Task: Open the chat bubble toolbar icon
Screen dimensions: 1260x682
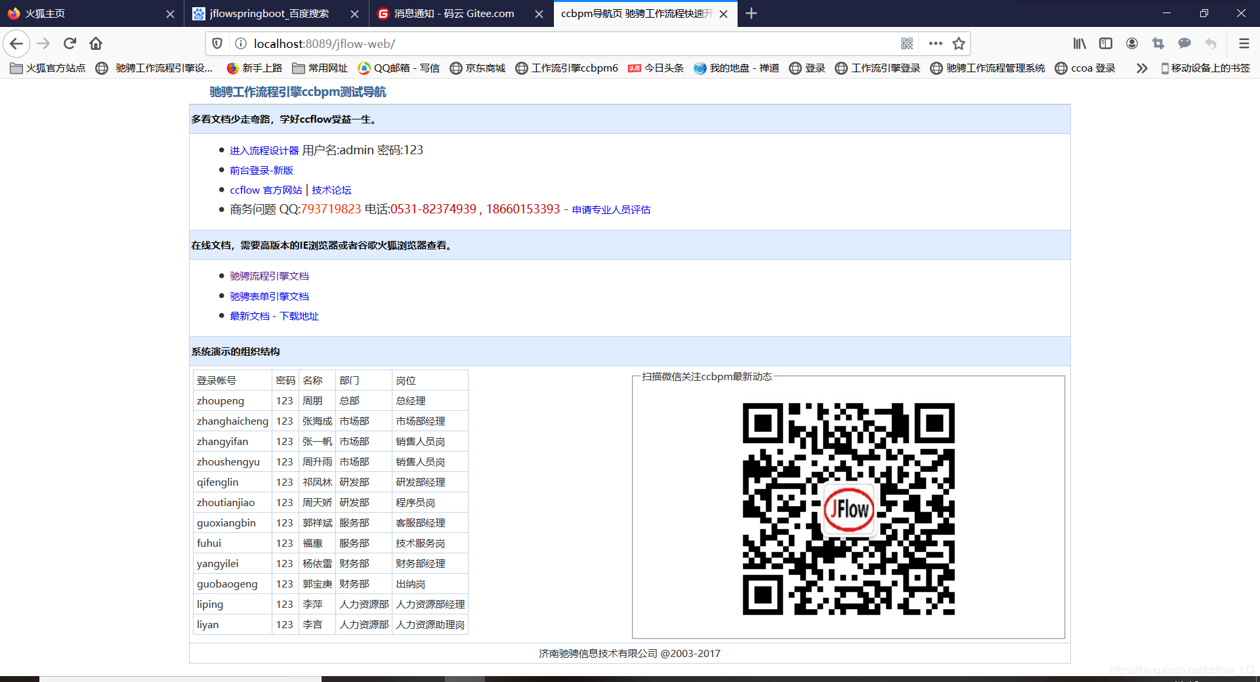Action: pos(1185,44)
